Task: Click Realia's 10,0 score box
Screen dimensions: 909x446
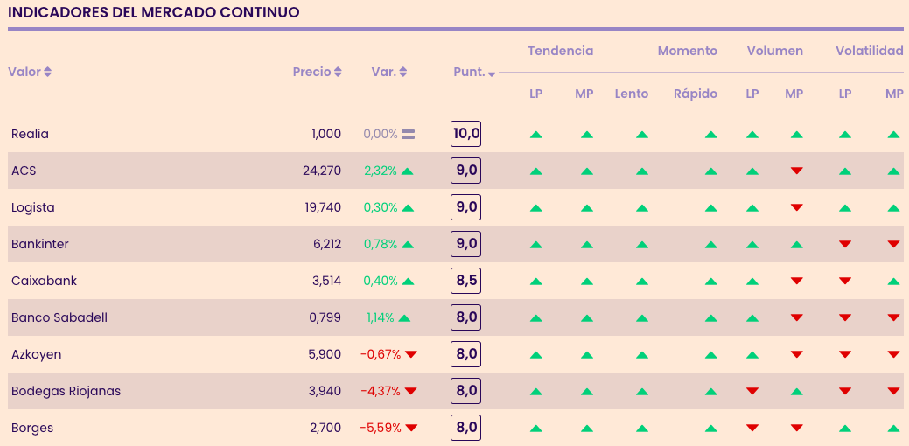Action: tap(465, 134)
